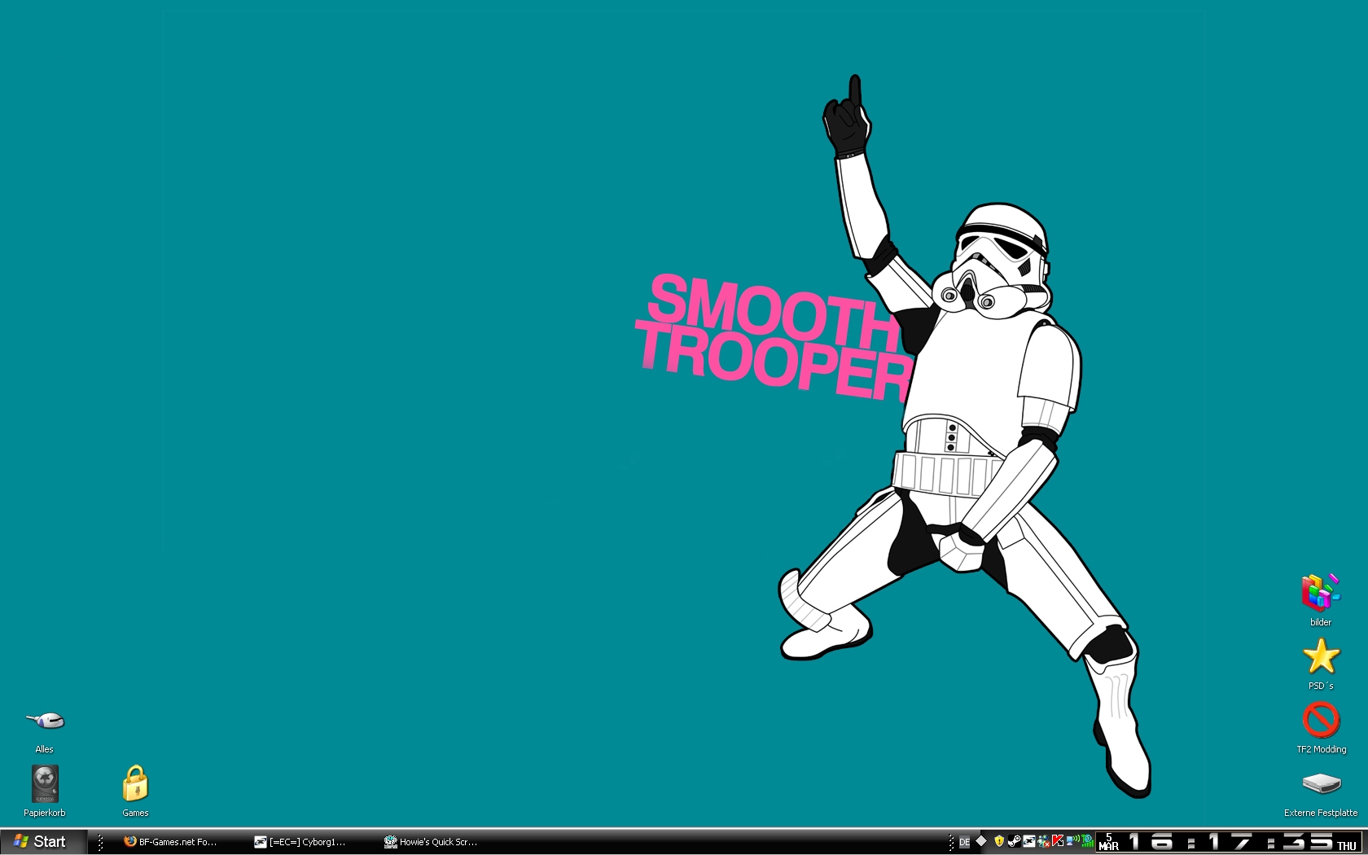The image size is (1368, 855).
Task: Open the Windows Messenger tray icon
Action: [x=1044, y=842]
